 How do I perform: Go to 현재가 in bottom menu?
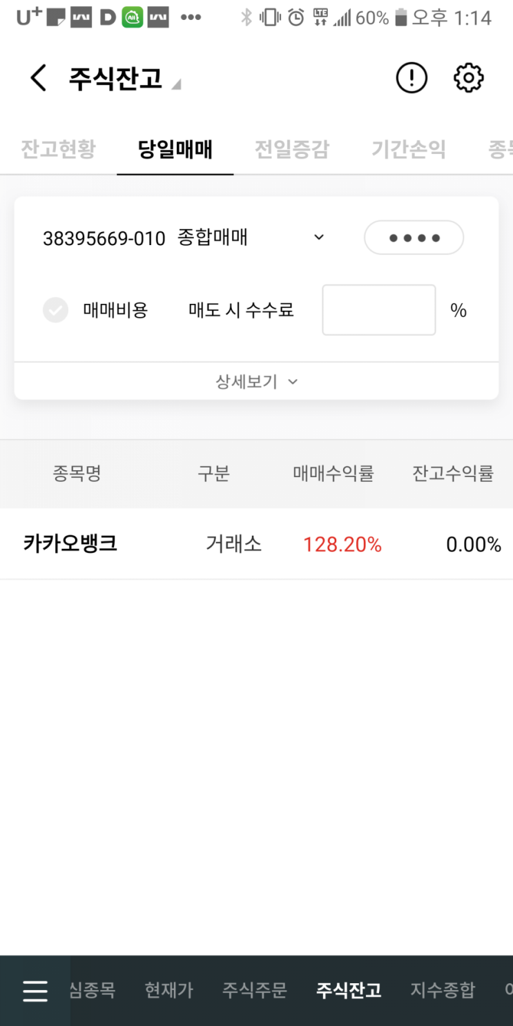pyautogui.click(x=168, y=991)
